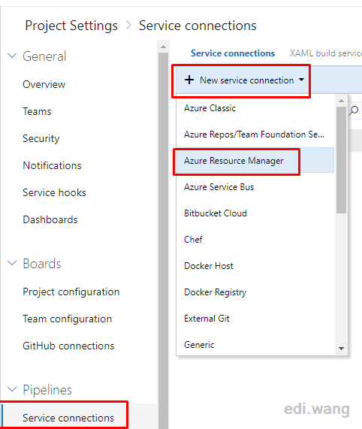
Task: Collapse the General section chevron
Action: tap(12, 56)
